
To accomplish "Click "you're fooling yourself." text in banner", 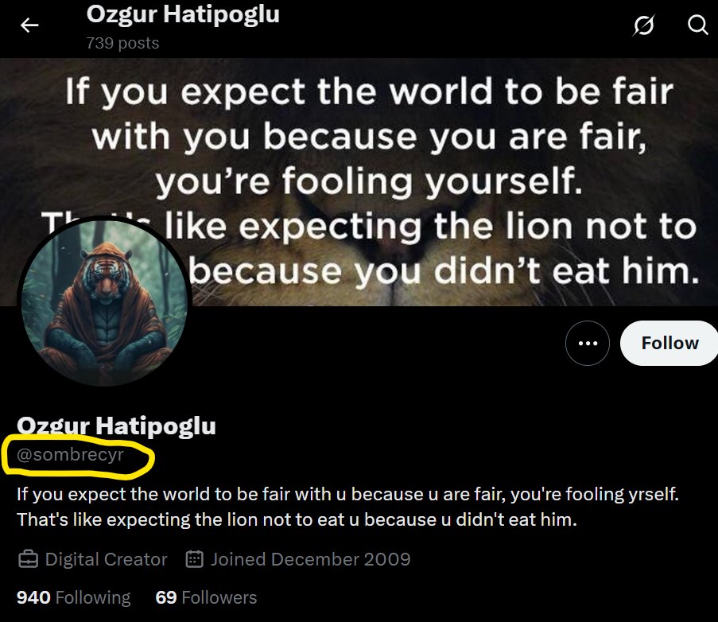I will 369,181.
